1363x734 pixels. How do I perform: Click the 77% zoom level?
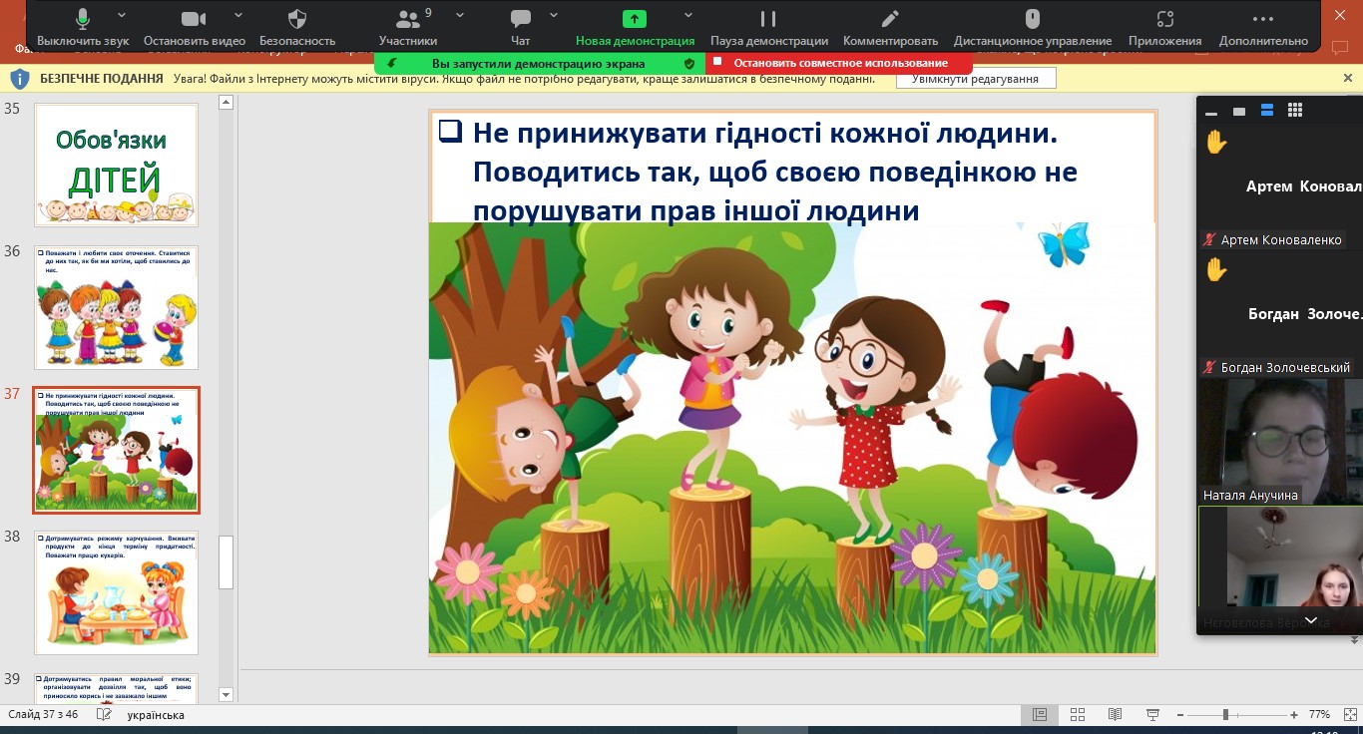tap(1320, 715)
